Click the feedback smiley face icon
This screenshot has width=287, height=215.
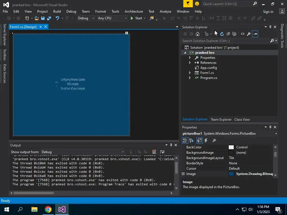pos(197,4)
